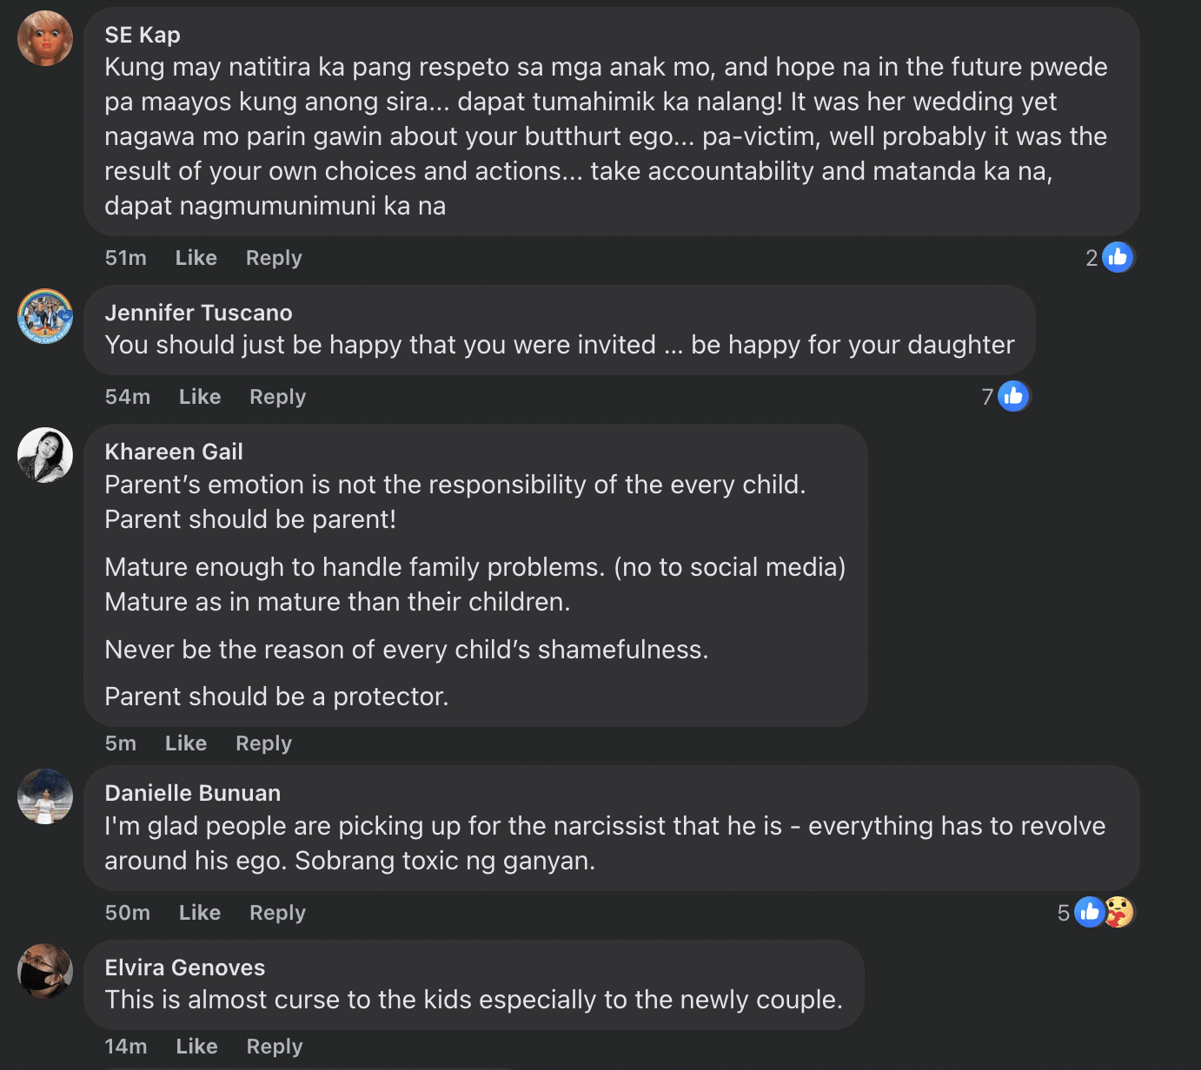Open Elvira Genoves's profile avatar
1201x1070 pixels.
[45, 971]
